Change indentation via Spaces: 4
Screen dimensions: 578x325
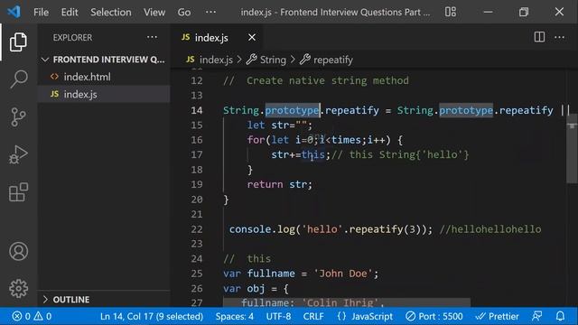235,316
